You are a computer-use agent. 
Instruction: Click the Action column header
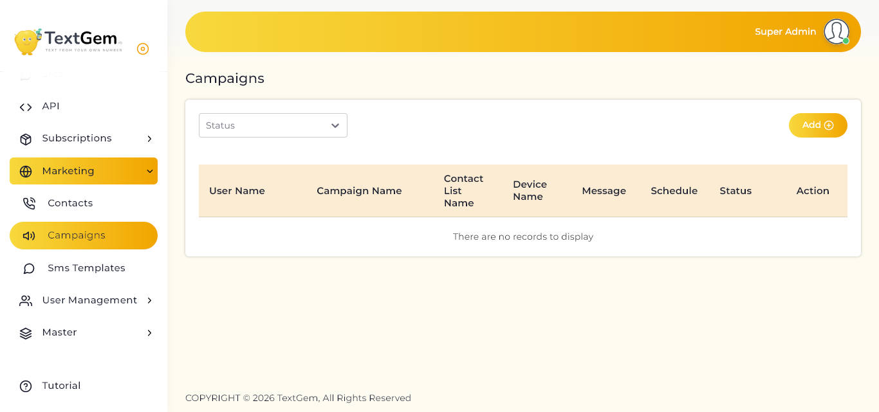click(x=813, y=191)
